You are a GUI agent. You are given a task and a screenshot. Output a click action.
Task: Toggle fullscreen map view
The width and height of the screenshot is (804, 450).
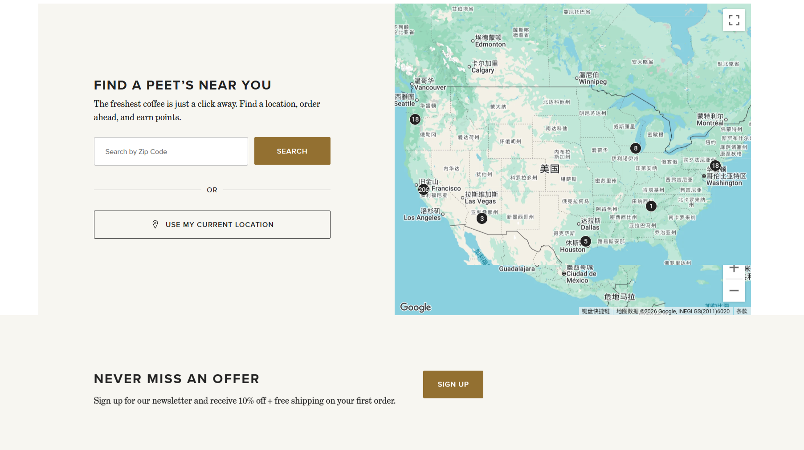(734, 20)
